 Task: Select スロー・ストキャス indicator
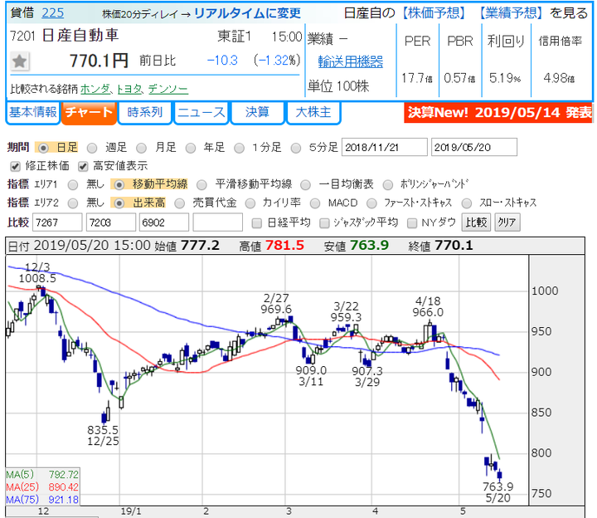(466, 203)
